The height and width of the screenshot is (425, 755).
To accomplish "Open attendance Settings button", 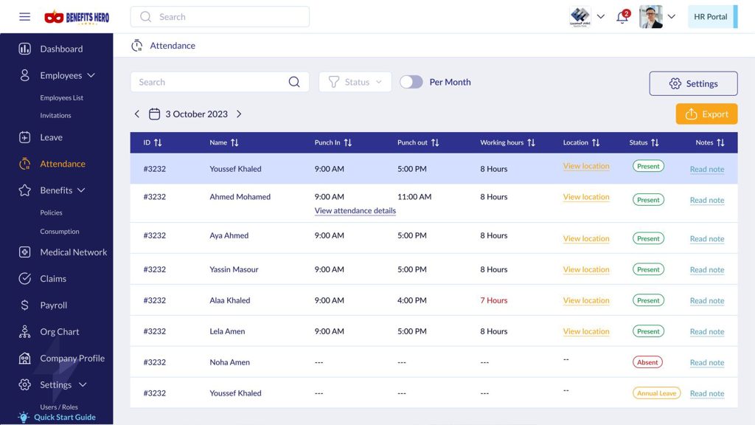I will pos(693,83).
